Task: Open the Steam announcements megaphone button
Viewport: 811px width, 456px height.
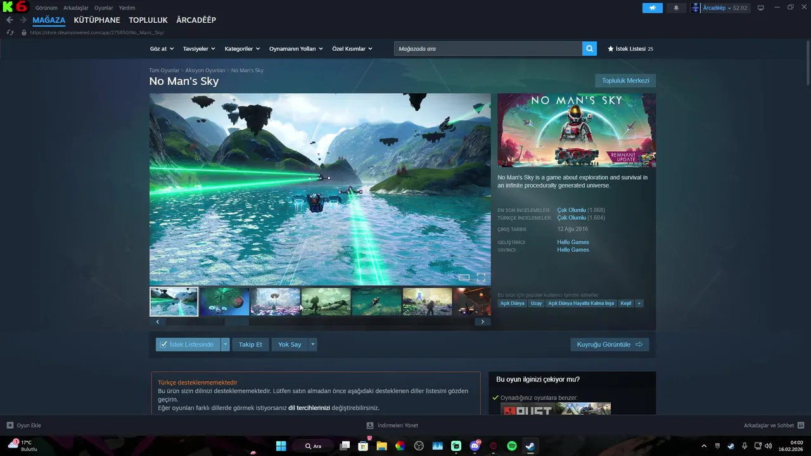Action: [652, 8]
